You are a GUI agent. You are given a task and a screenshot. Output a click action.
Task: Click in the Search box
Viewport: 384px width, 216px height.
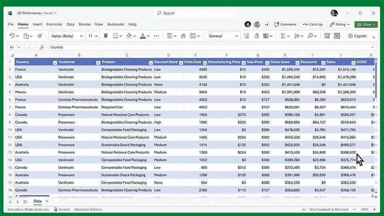click(x=195, y=13)
